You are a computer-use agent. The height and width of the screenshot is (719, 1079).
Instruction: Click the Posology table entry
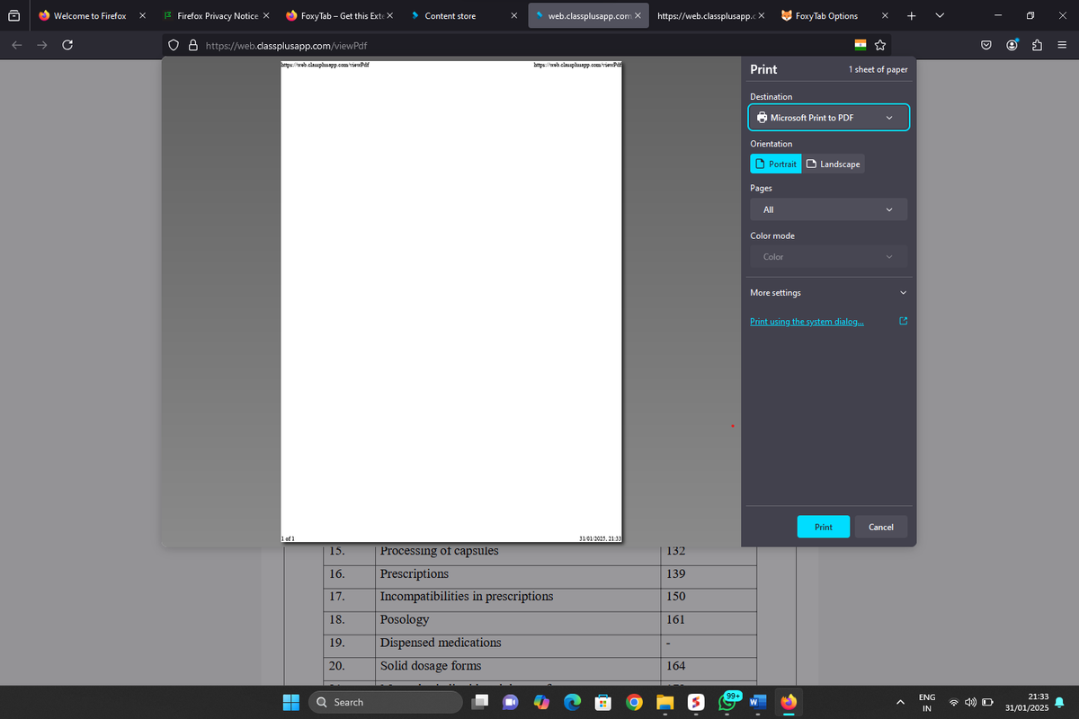click(405, 619)
